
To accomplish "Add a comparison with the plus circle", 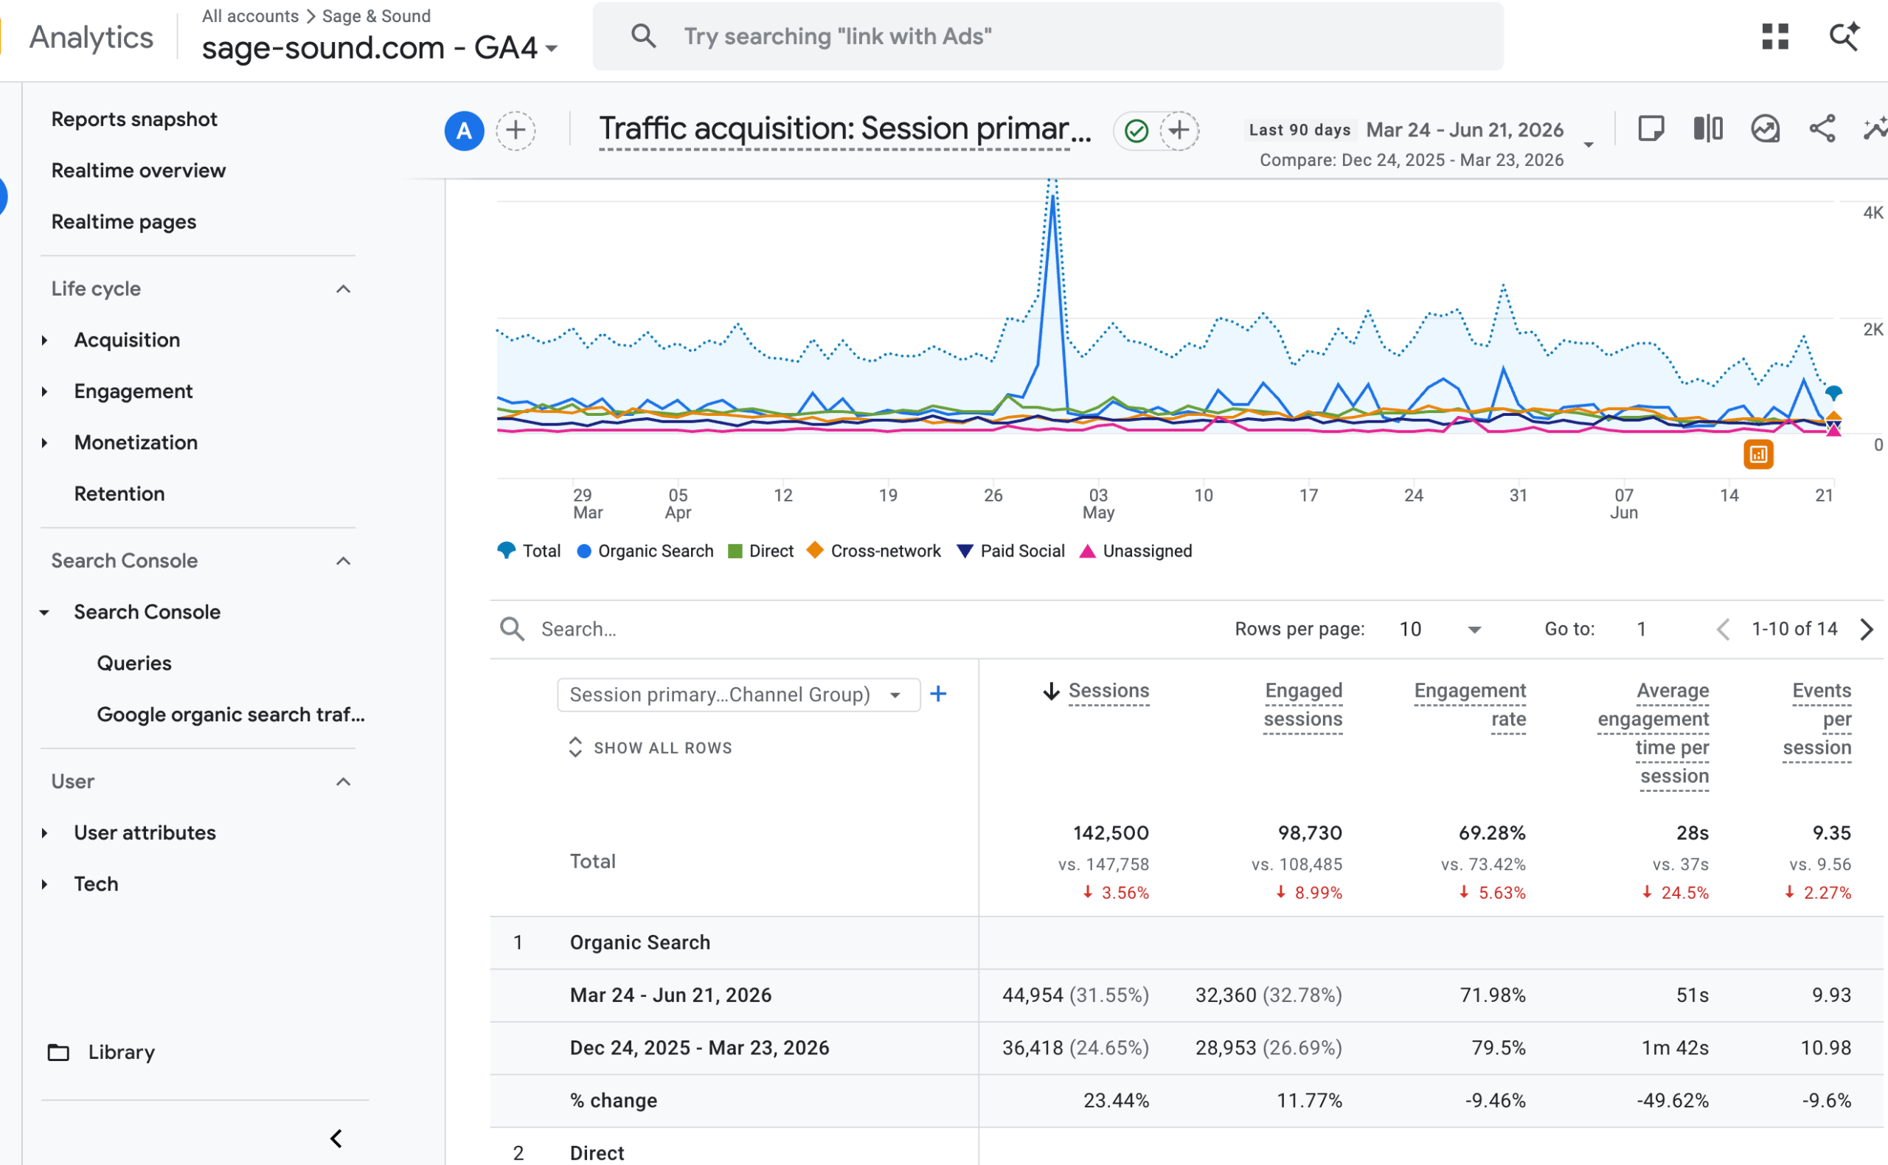I will (516, 131).
